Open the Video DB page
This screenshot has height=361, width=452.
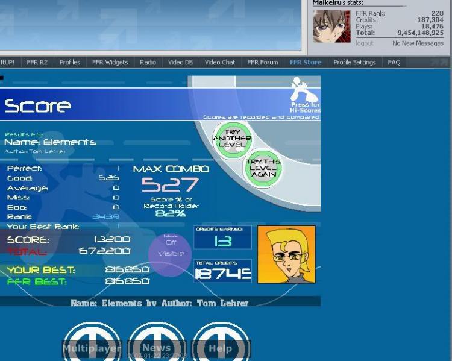tap(180, 62)
